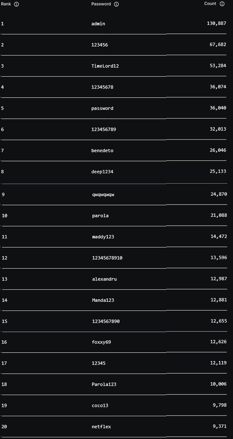The height and width of the screenshot is (439, 233).
Task: Click rank number 12 in the table
Action: point(4,258)
